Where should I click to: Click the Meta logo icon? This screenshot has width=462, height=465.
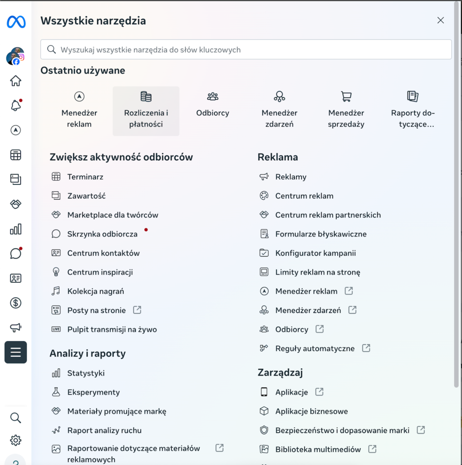[x=16, y=22]
